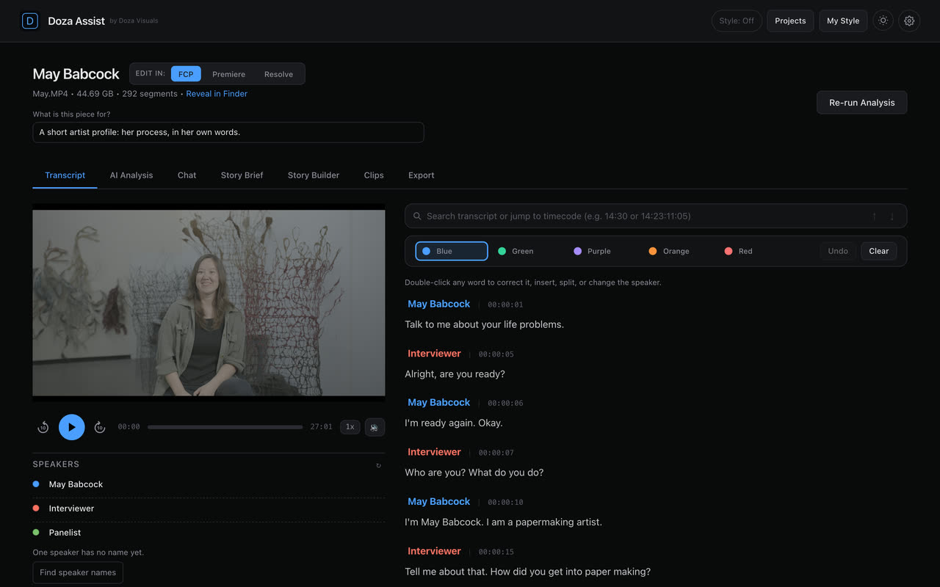Switch to the AI Analysis tab
This screenshot has width=940, height=587.
(x=131, y=175)
